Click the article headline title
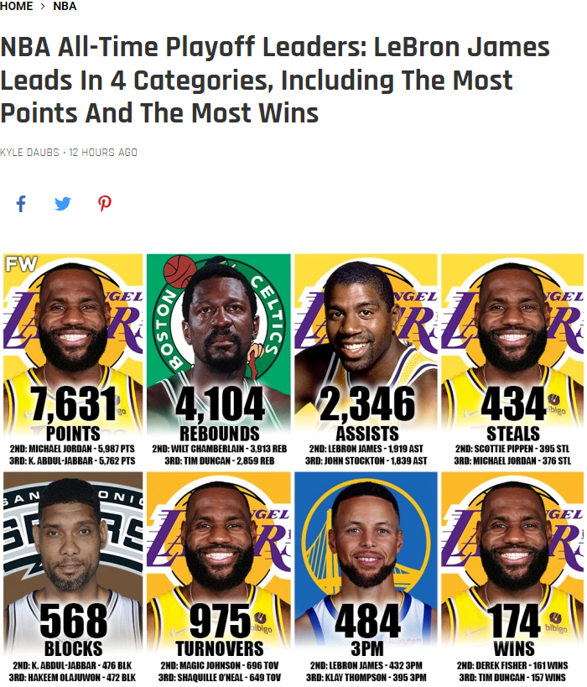587x687 pixels. 275,80
